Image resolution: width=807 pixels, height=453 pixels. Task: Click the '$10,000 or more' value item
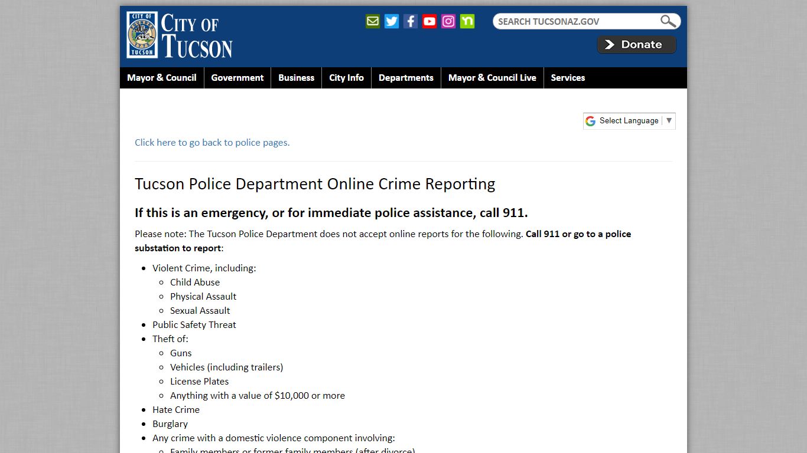tap(258, 396)
